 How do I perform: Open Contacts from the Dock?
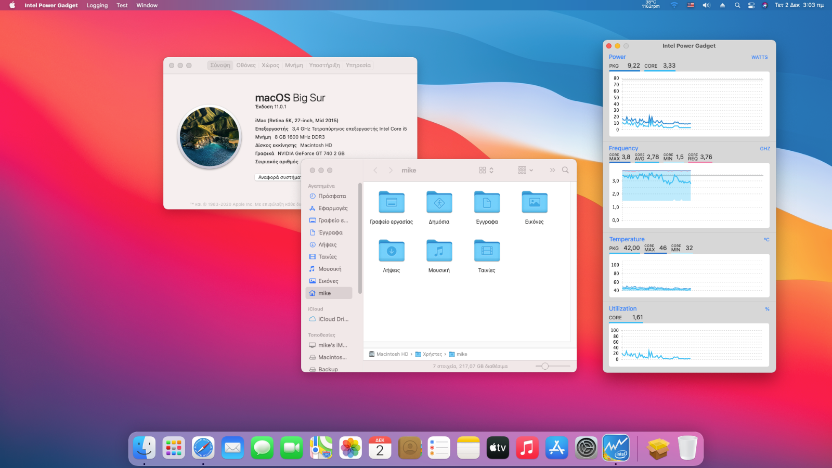tap(410, 447)
